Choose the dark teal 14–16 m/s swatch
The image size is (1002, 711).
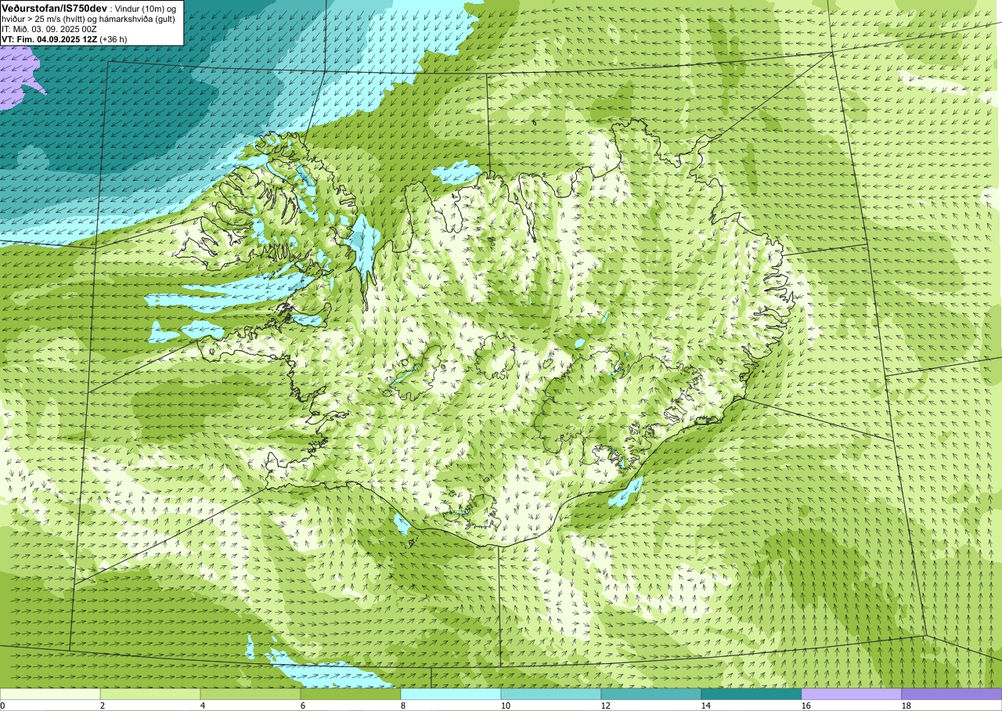pyautogui.click(x=751, y=694)
